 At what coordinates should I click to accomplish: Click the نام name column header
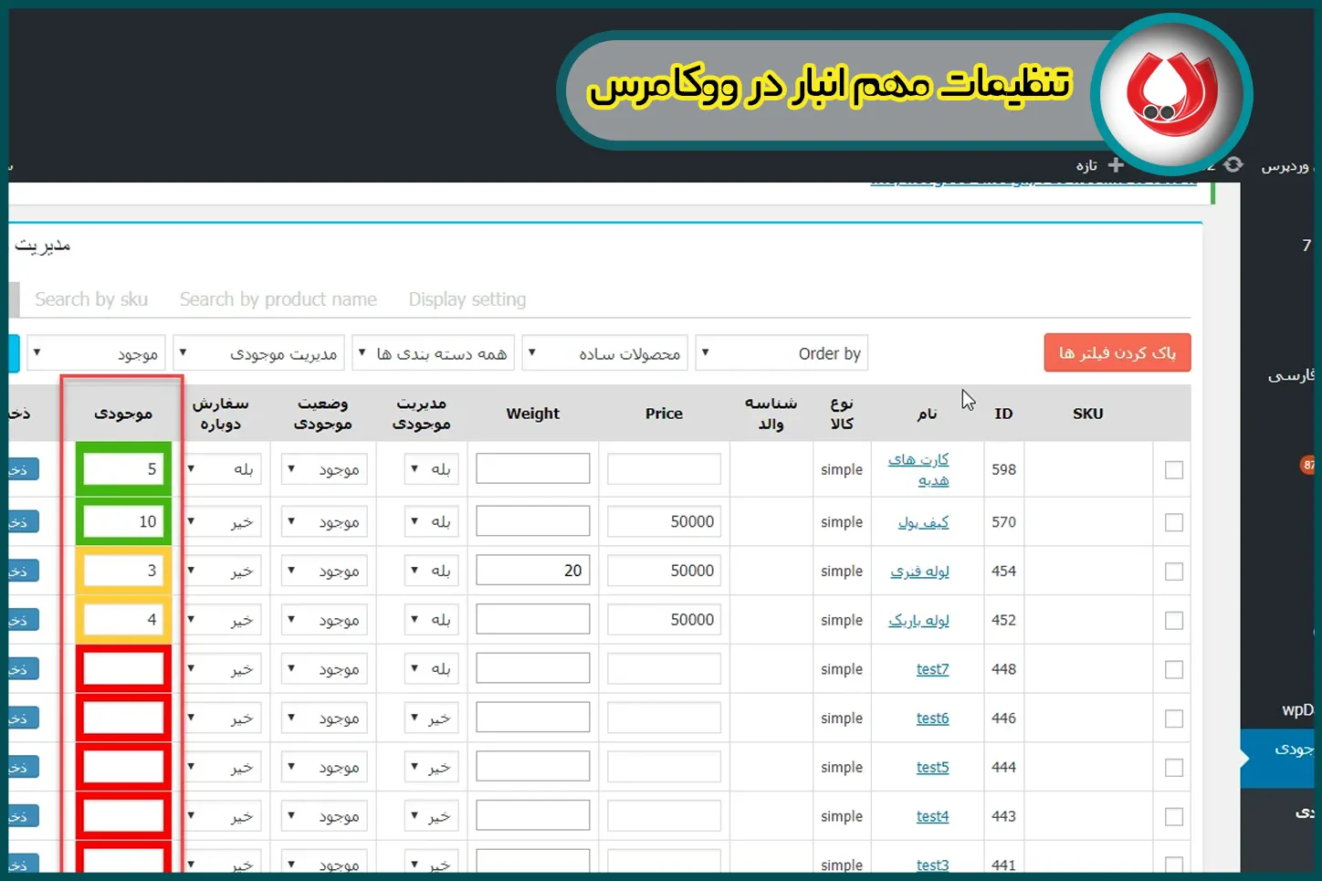point(928,414)
